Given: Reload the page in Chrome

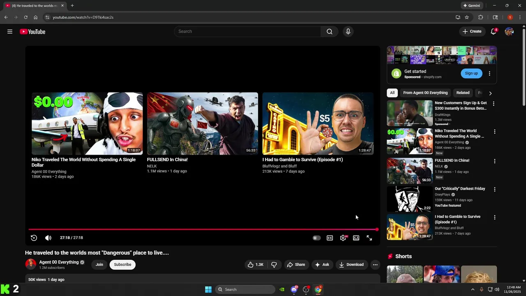Looking at the screenshot, I should click(25, 17).
